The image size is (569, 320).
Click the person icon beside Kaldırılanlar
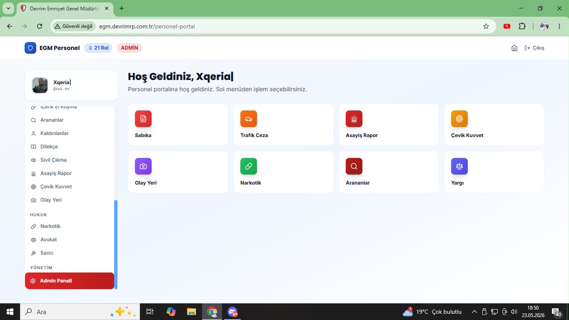(x=34, y=133)
